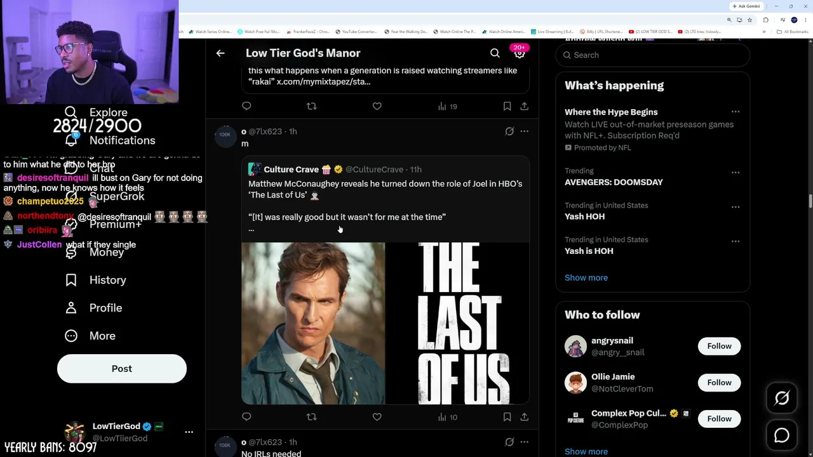Open the AVENGERS: DOOMSDAY trend

[x=614, y=182]
